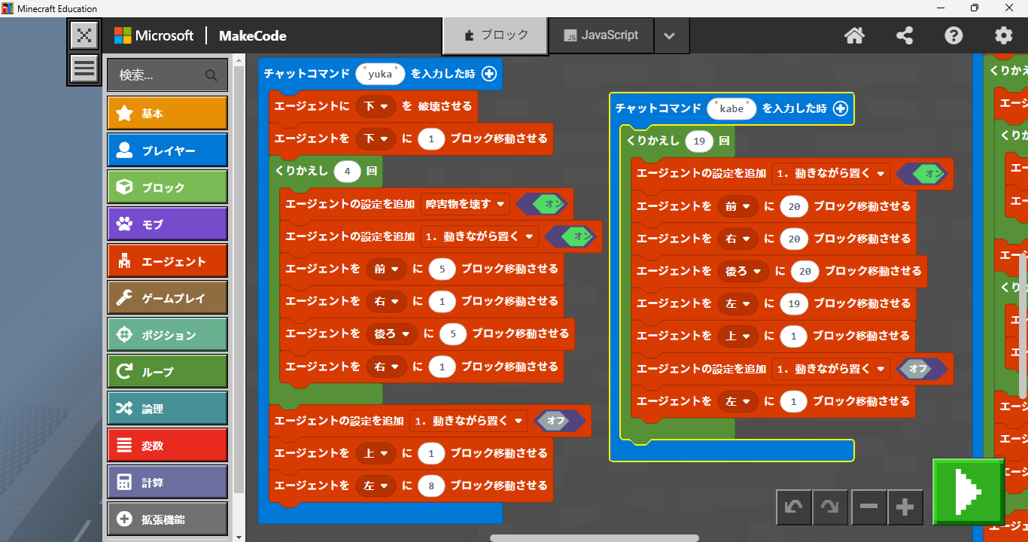Screen dimensions: 1028x542
Task: Open the エージェント toolbox category
Action: (167, 260)
